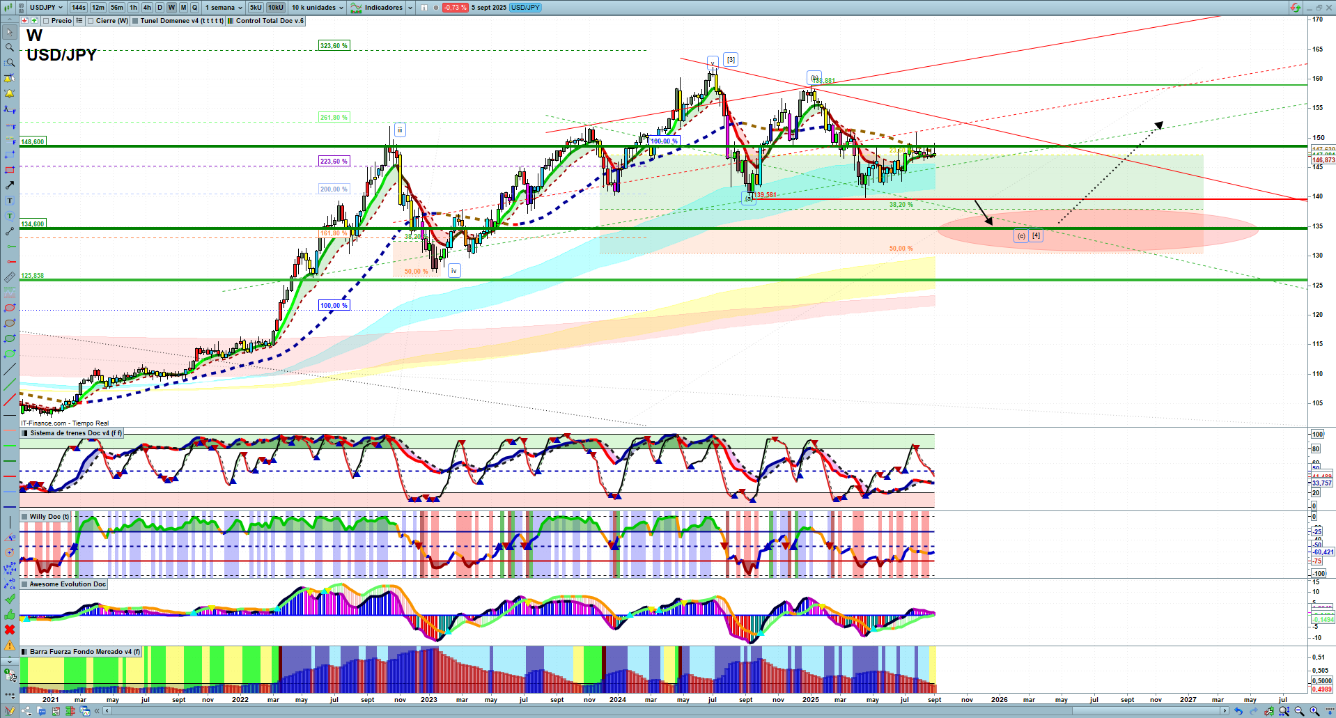Select the magnifying glass zoom tool
The width and height of the screenshot is (1336, 718).
pyautogui.click(x=10, y=47)
